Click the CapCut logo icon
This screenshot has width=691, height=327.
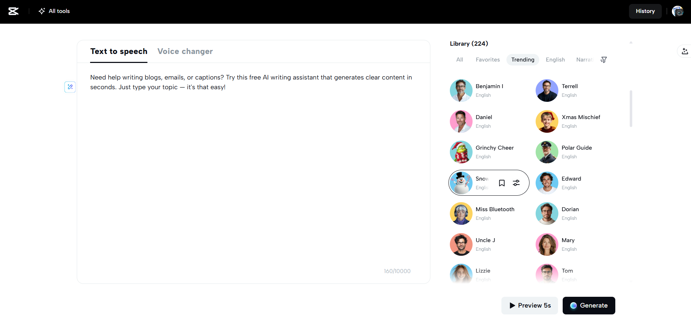[13, 11]
